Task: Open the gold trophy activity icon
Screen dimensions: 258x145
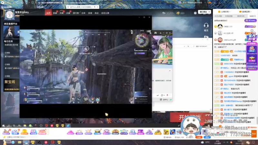Action: [x=24, y=132]
